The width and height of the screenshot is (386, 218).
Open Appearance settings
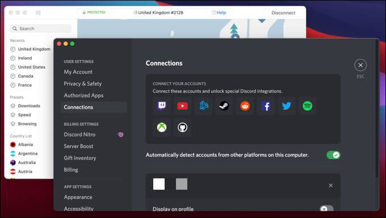click(x=78, y=197)
